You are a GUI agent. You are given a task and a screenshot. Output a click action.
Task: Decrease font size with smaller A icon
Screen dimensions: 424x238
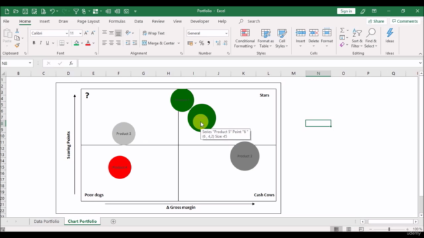[93, 33]
